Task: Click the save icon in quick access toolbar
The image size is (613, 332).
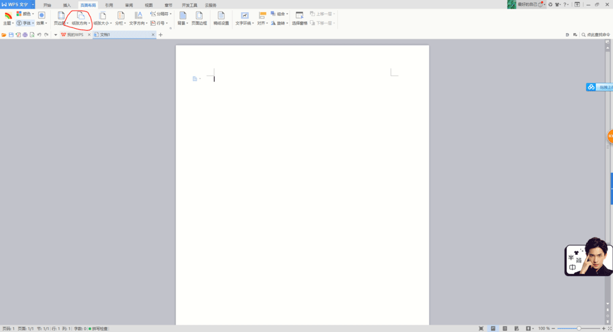Action: [11, 35]
